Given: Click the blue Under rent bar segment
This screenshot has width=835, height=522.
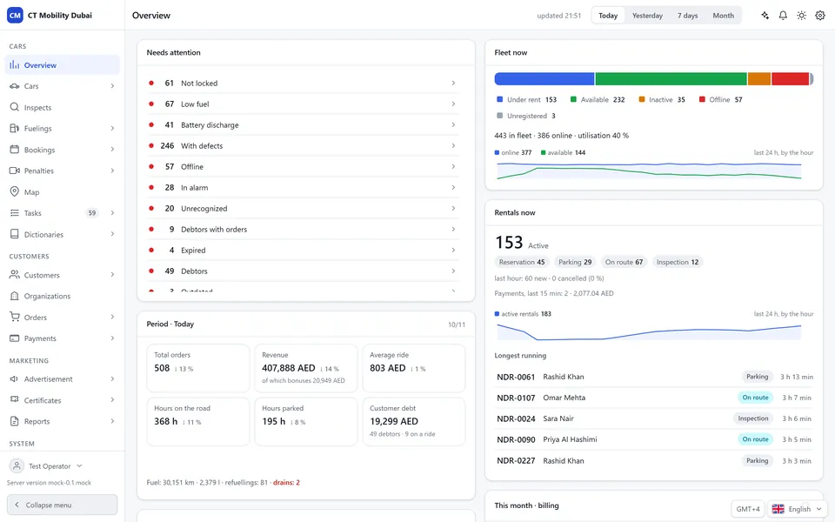Looking at the screenshot, I should (544, 79).
